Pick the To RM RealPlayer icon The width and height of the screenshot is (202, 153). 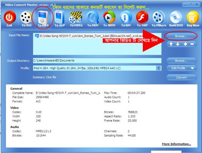pyautogui.click(x=126, y=17)
